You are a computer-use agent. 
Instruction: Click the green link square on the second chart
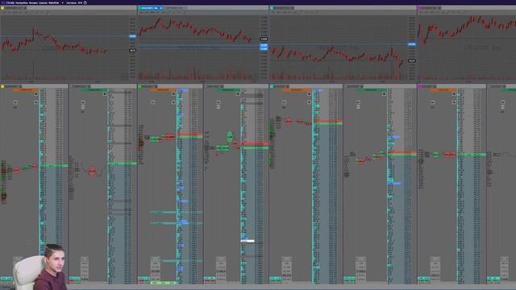coord(139,8)
